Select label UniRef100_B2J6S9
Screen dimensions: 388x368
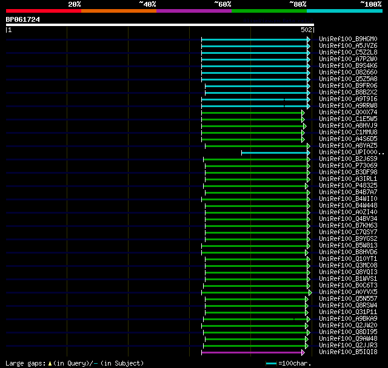348,159
